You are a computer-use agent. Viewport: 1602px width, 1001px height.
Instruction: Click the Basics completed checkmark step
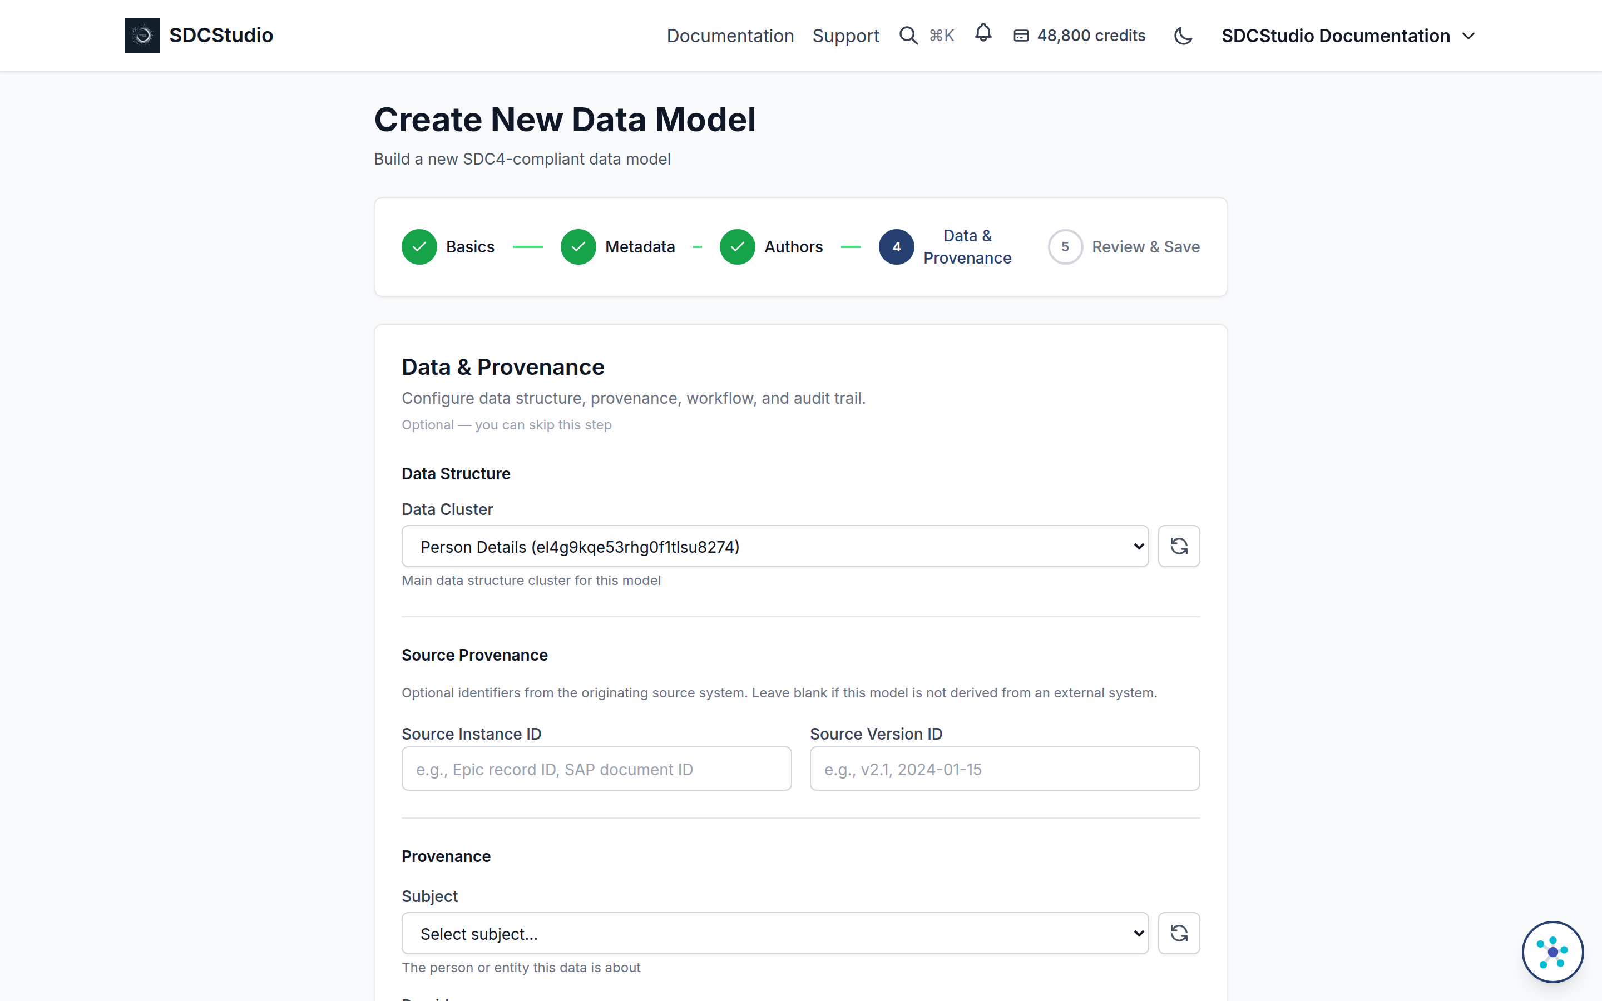pyautogui.click(x=419, y=247)
